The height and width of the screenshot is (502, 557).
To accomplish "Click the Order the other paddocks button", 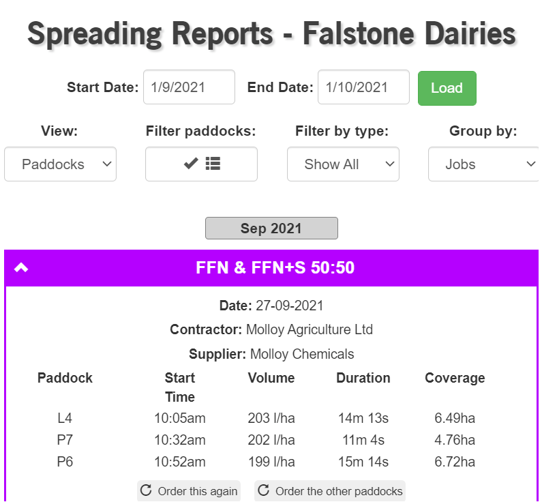I will pyautogui.click(x=330, y=490).
